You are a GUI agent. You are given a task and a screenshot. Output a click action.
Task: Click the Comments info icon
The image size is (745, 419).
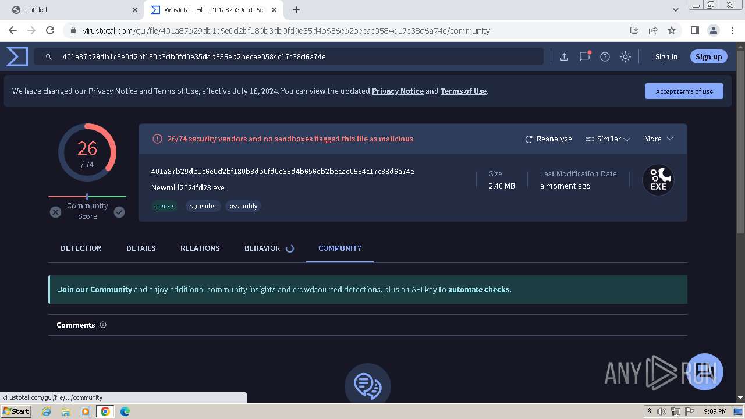click(103, 325)
